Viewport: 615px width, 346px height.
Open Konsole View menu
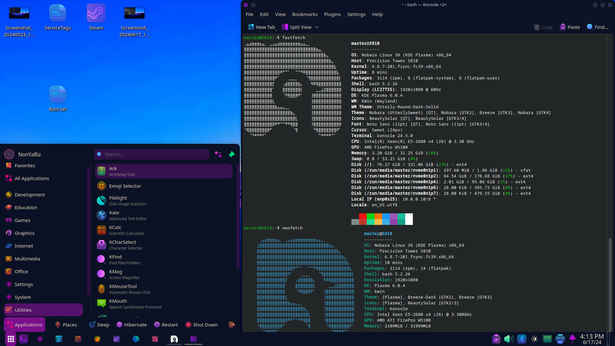click(x=280, y=14)
